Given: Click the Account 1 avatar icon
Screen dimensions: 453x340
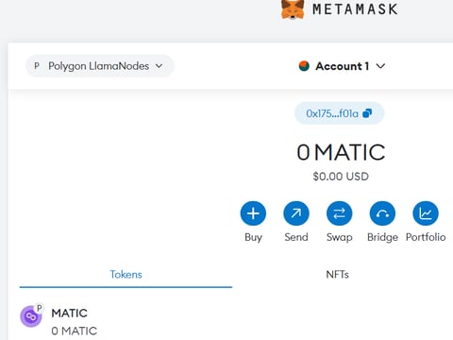Looking at the screenshot, I should (304, 66).
